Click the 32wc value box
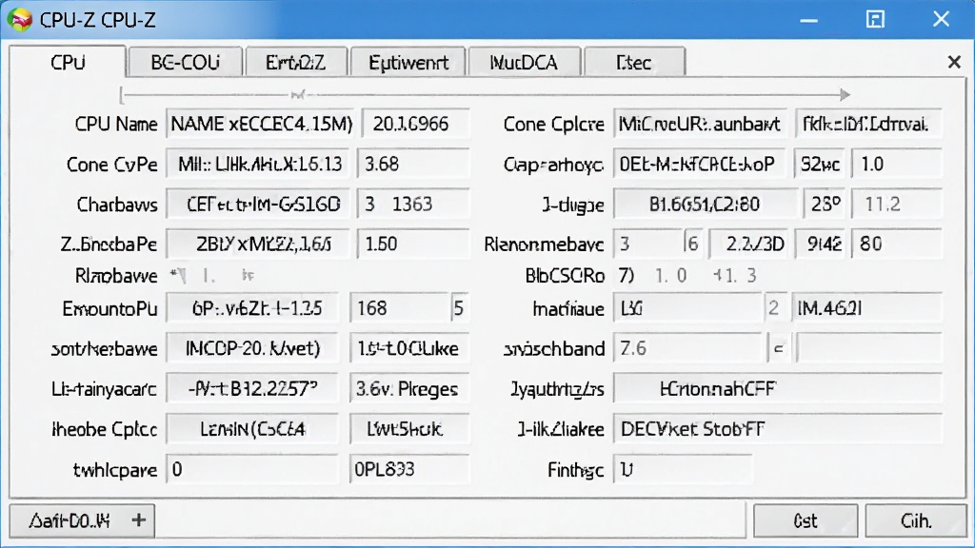Screen dimensions: 975x548 pyautogui.click(x=820, y=164)
